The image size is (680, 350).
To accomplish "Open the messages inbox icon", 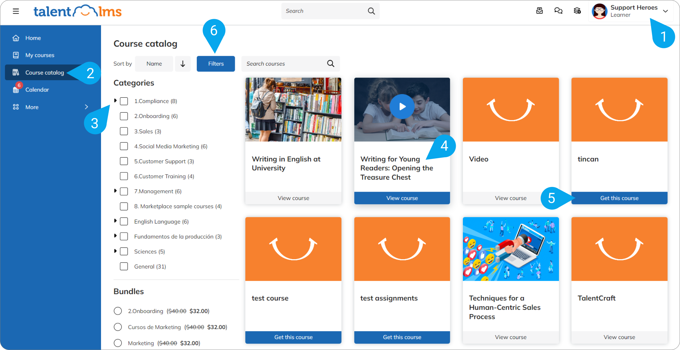I will coord(539,11).
